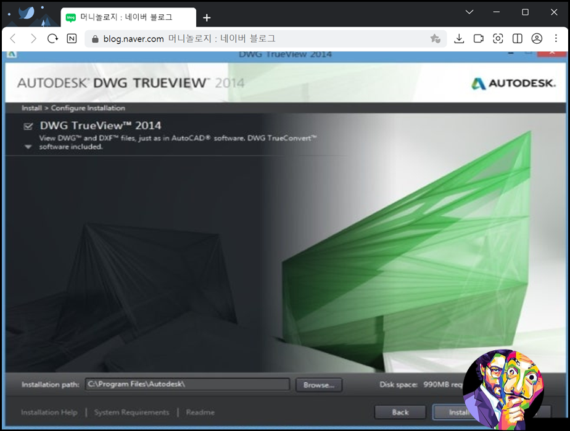The image size is (570, 431).
Task: Bookmark this page with the star icon
Action: pos(435,38)
